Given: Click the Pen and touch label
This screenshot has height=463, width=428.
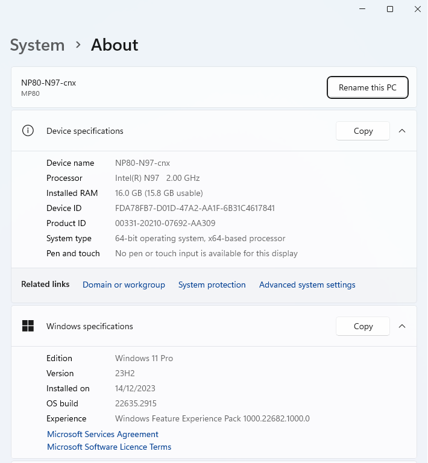Looking at the screenshot, I should click(73, 253).
